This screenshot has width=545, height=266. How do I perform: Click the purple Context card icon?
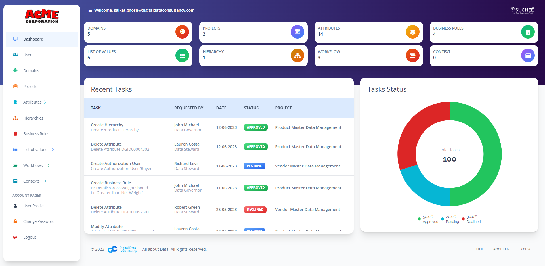pos(528,55)
